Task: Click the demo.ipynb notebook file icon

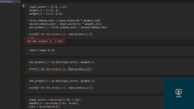Action: [2, 2]
